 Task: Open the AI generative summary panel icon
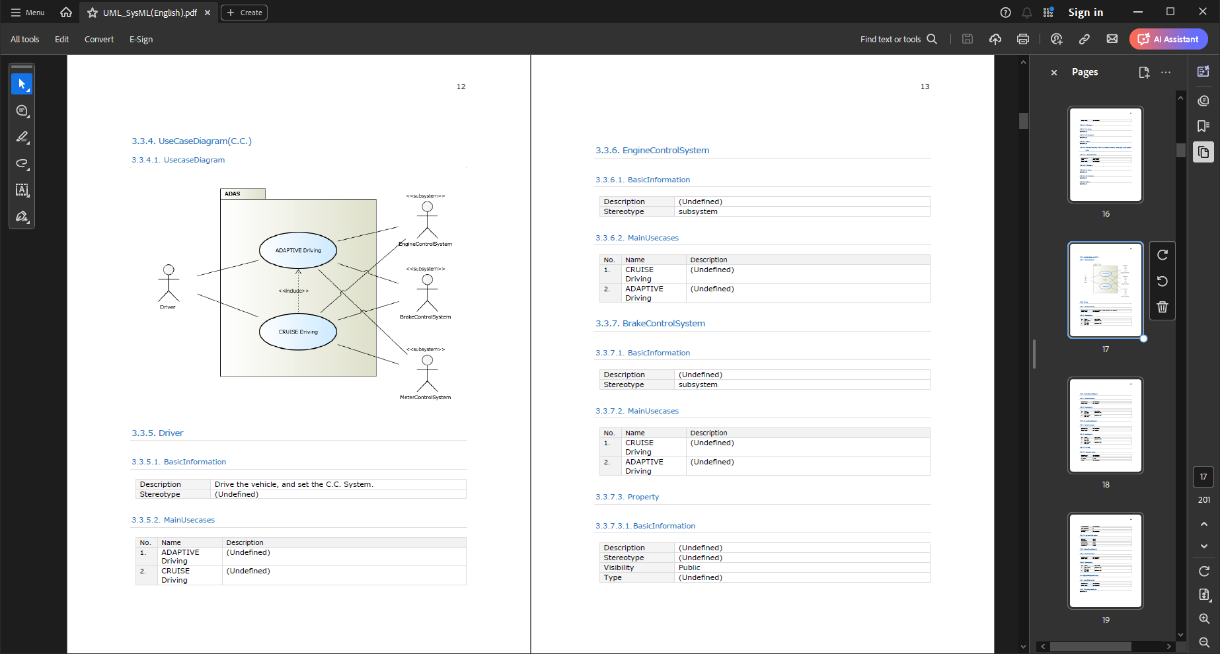pos(1203,71)
